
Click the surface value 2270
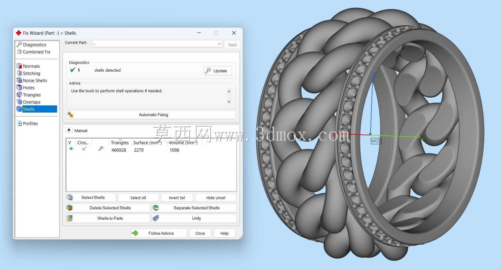click(139, 150)
